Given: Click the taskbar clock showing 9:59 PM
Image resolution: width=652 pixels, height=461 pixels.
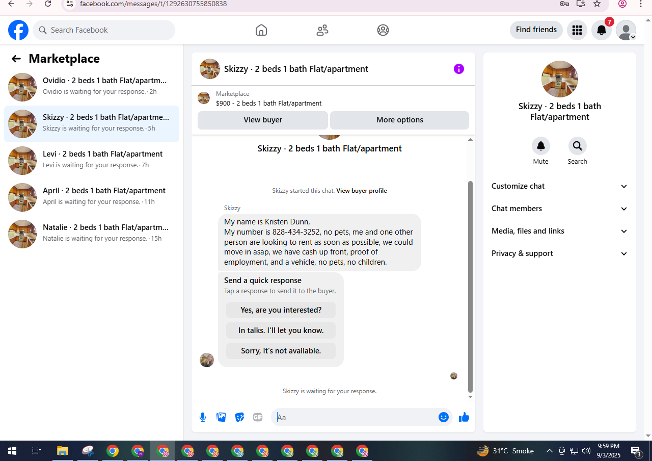Looking at the screenshot, I should pos(608,451).
